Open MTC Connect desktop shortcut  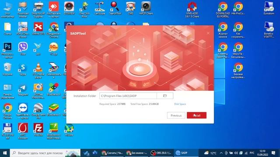23,131
